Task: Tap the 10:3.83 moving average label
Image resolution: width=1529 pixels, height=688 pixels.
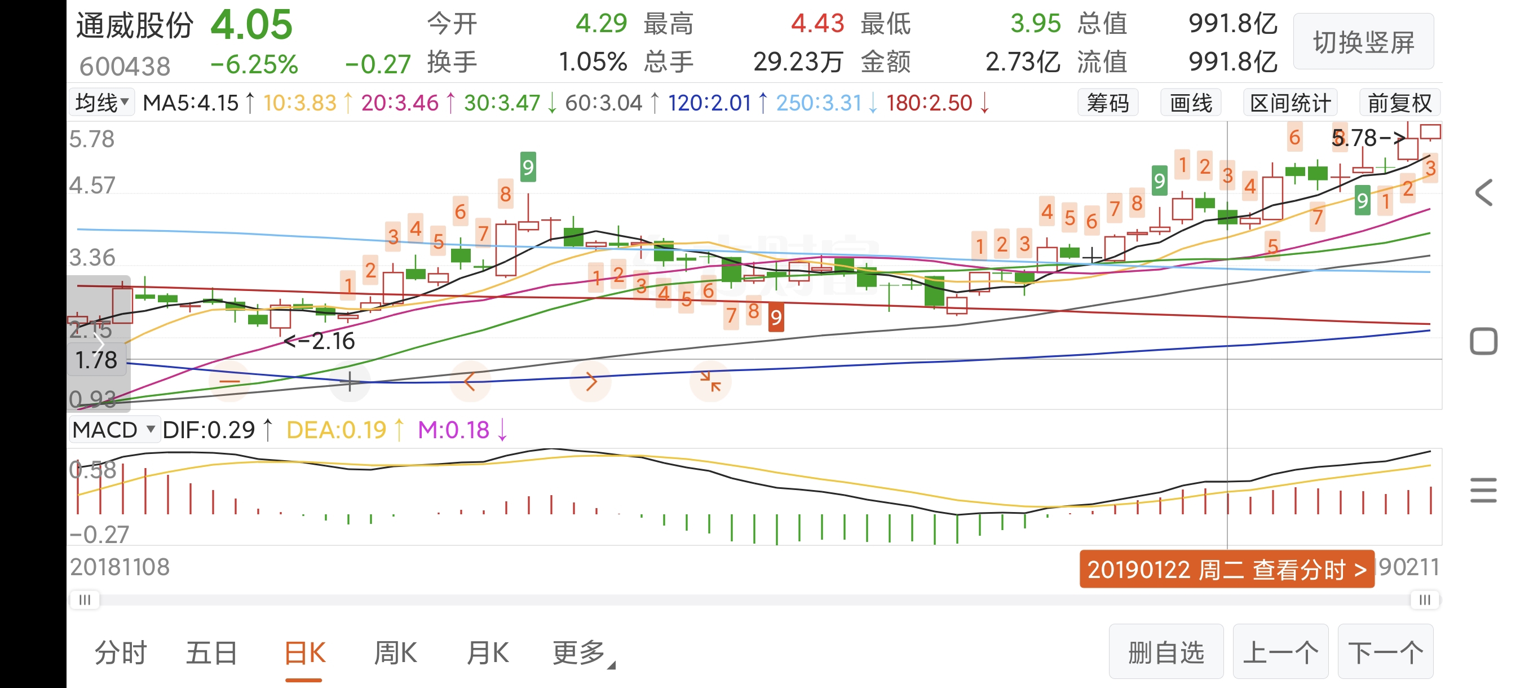Action: click(x=308, y=103)
